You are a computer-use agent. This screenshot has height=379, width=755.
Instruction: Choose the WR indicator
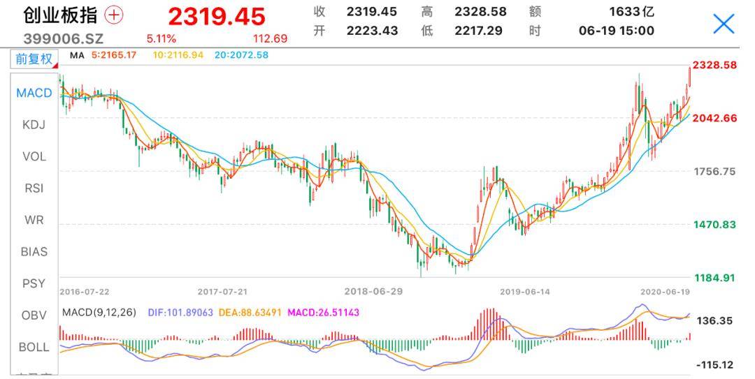click(x=34, y=220)
